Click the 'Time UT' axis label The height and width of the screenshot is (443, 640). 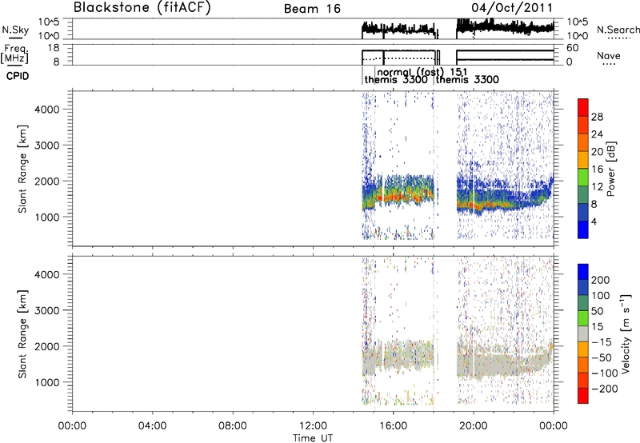(x=313, y=438)
